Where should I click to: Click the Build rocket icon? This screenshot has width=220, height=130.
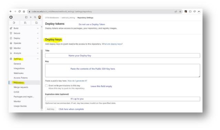[x=11, y=28]
